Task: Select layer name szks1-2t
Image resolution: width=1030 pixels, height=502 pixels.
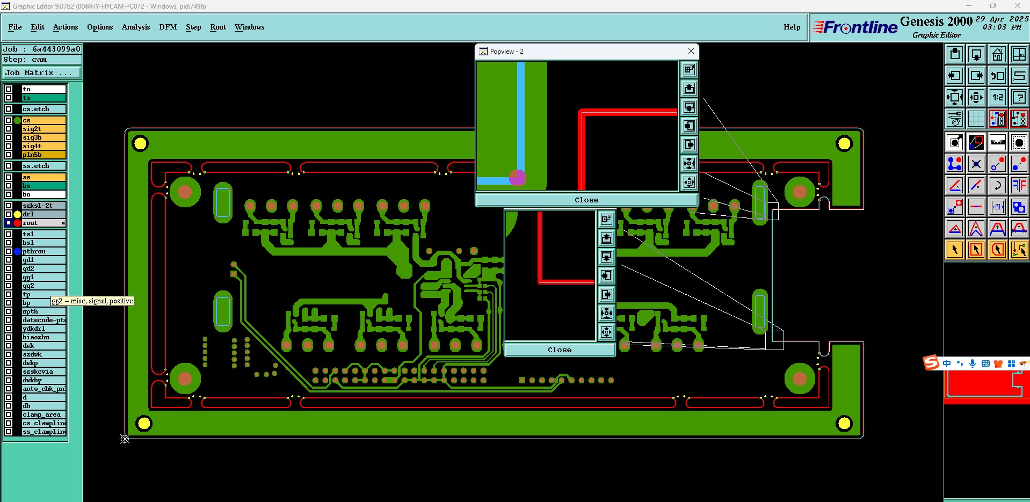Action: coord(43,206)
